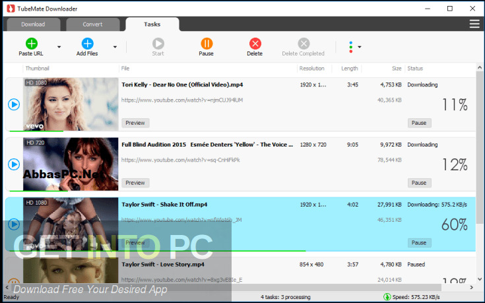This screenshot has width=485, height=303.
Task: Click the Full Blind Audition 2015 file title
Action: coord(207,145)
